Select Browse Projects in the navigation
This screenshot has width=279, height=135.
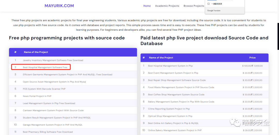point(194,6)
